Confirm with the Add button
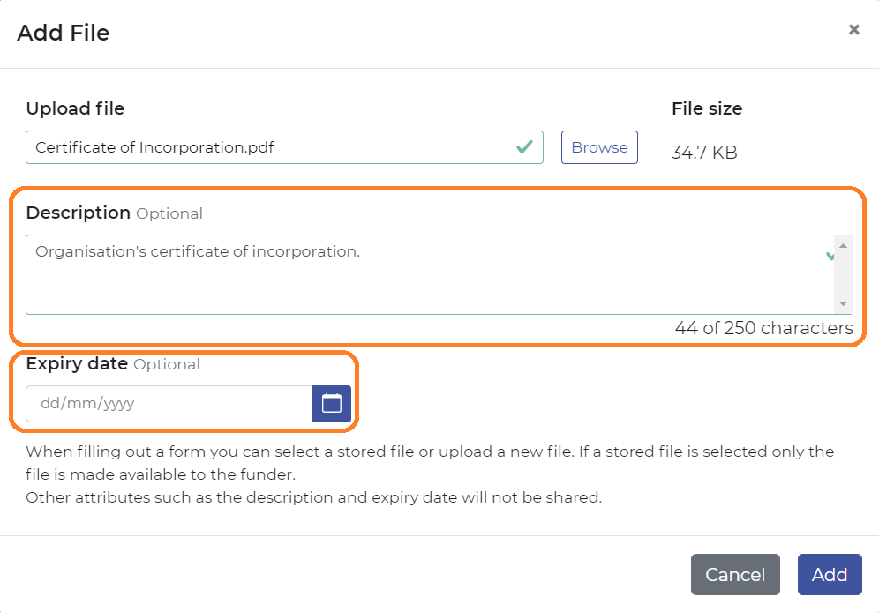 coord(830,574)
